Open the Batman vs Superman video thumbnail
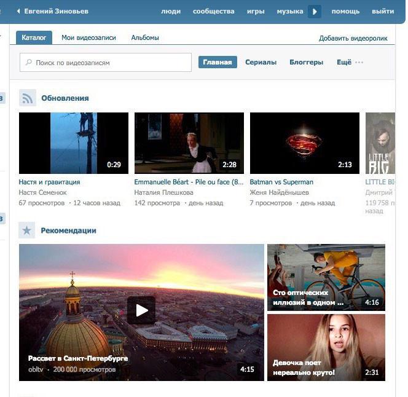 click(304, 143)
